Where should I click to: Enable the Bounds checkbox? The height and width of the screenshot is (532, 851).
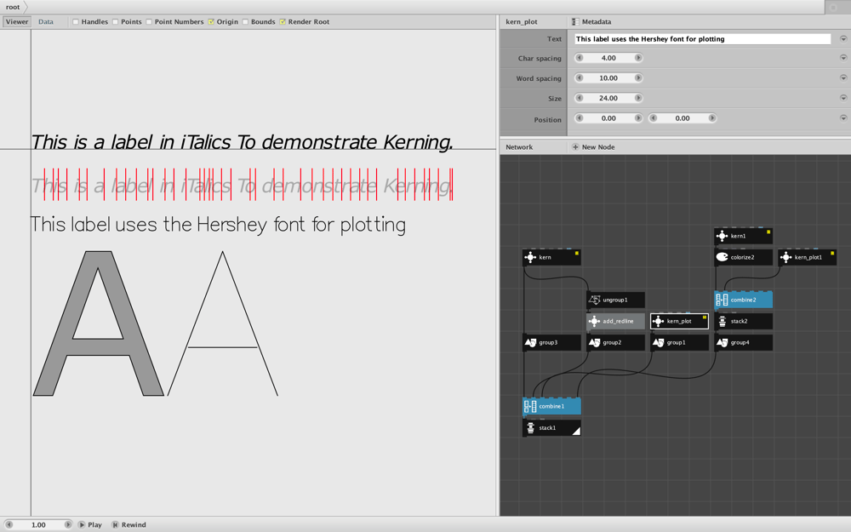tap(245, 22)
